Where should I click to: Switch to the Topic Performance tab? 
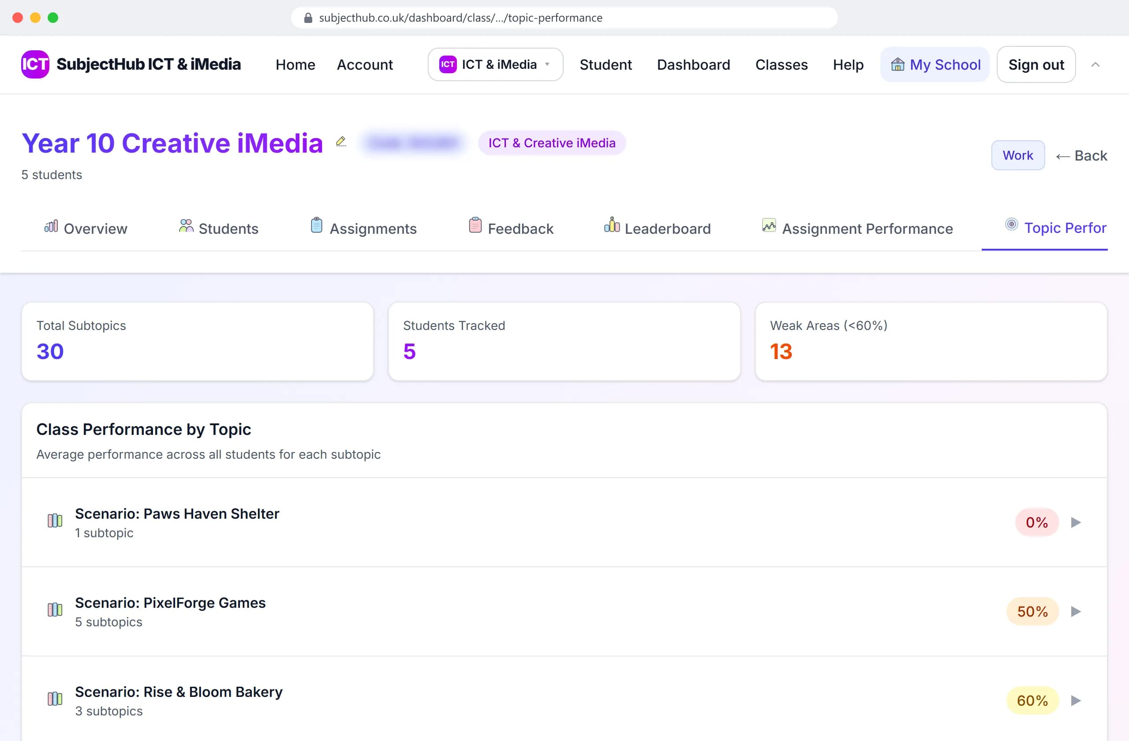tap(1055, 228)
